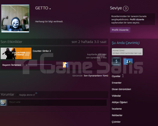Screen dimensions: 158x126
Task: Click the Profili Düzenle button
Action: 120,30
